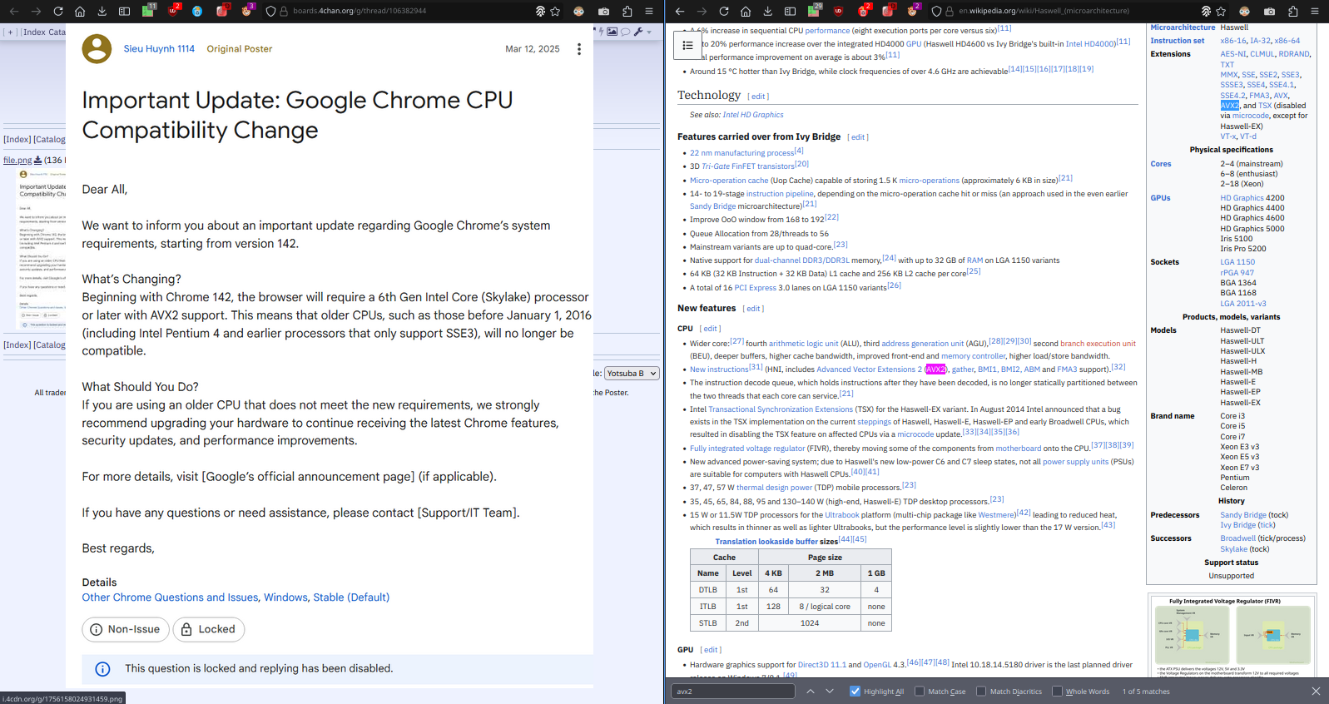Open the Windows details link

coord(285,597)
